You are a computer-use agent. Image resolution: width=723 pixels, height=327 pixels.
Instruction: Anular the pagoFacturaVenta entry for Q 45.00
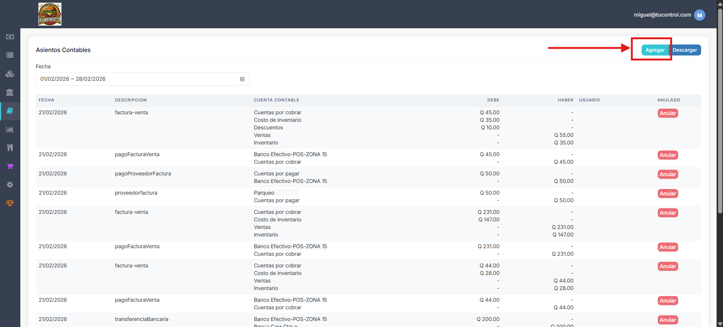(x=668, y=155)
